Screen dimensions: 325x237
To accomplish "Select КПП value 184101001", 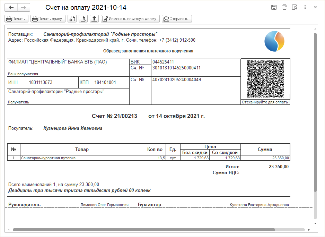I will pyautogui.click(x=105, y=82).
